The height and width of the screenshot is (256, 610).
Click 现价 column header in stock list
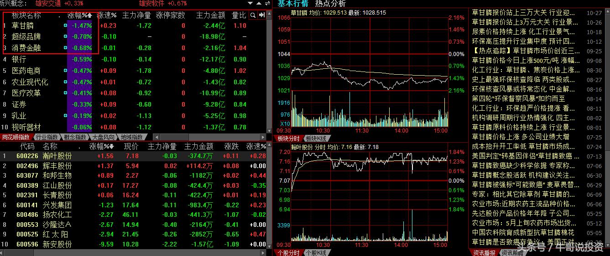pyautogui.click(x=131, y=146)
